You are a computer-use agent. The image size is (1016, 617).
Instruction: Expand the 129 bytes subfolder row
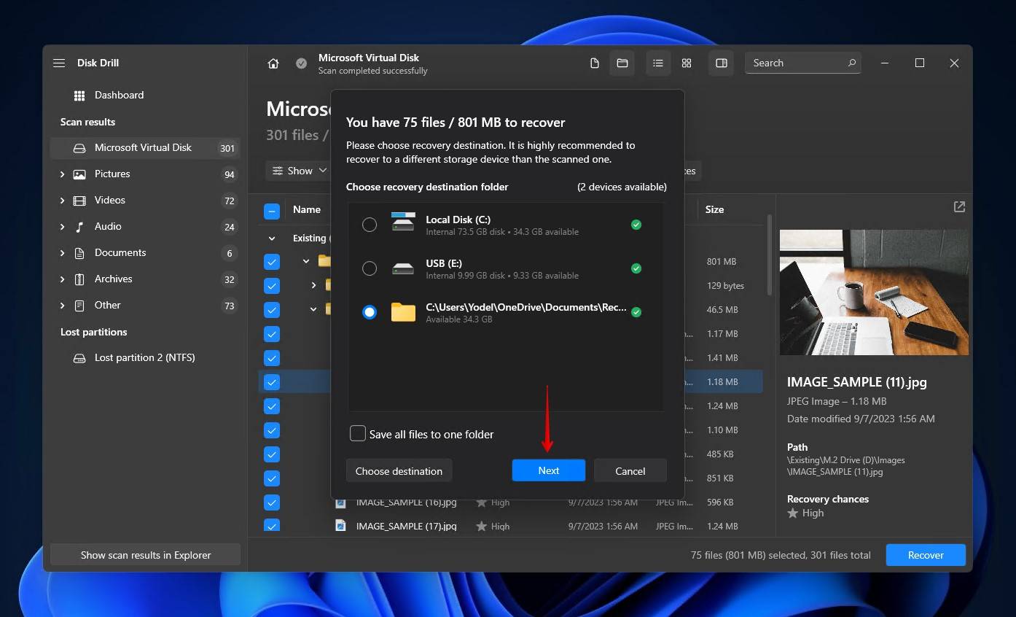point(313,285)
